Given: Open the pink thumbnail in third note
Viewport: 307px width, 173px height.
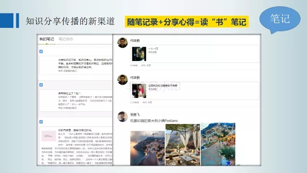Looking at the screenshot, I should point(48,136).
